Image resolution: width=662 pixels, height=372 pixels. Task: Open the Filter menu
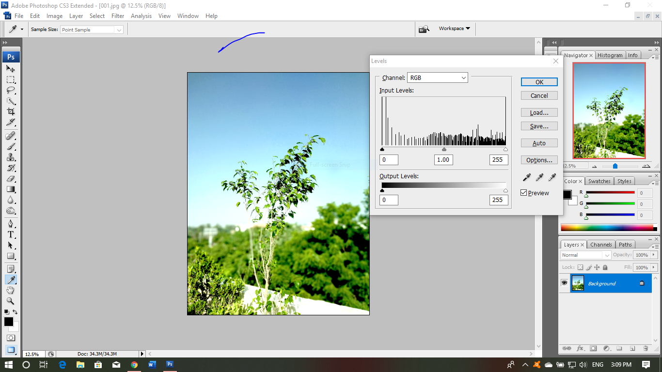(118, 16)
